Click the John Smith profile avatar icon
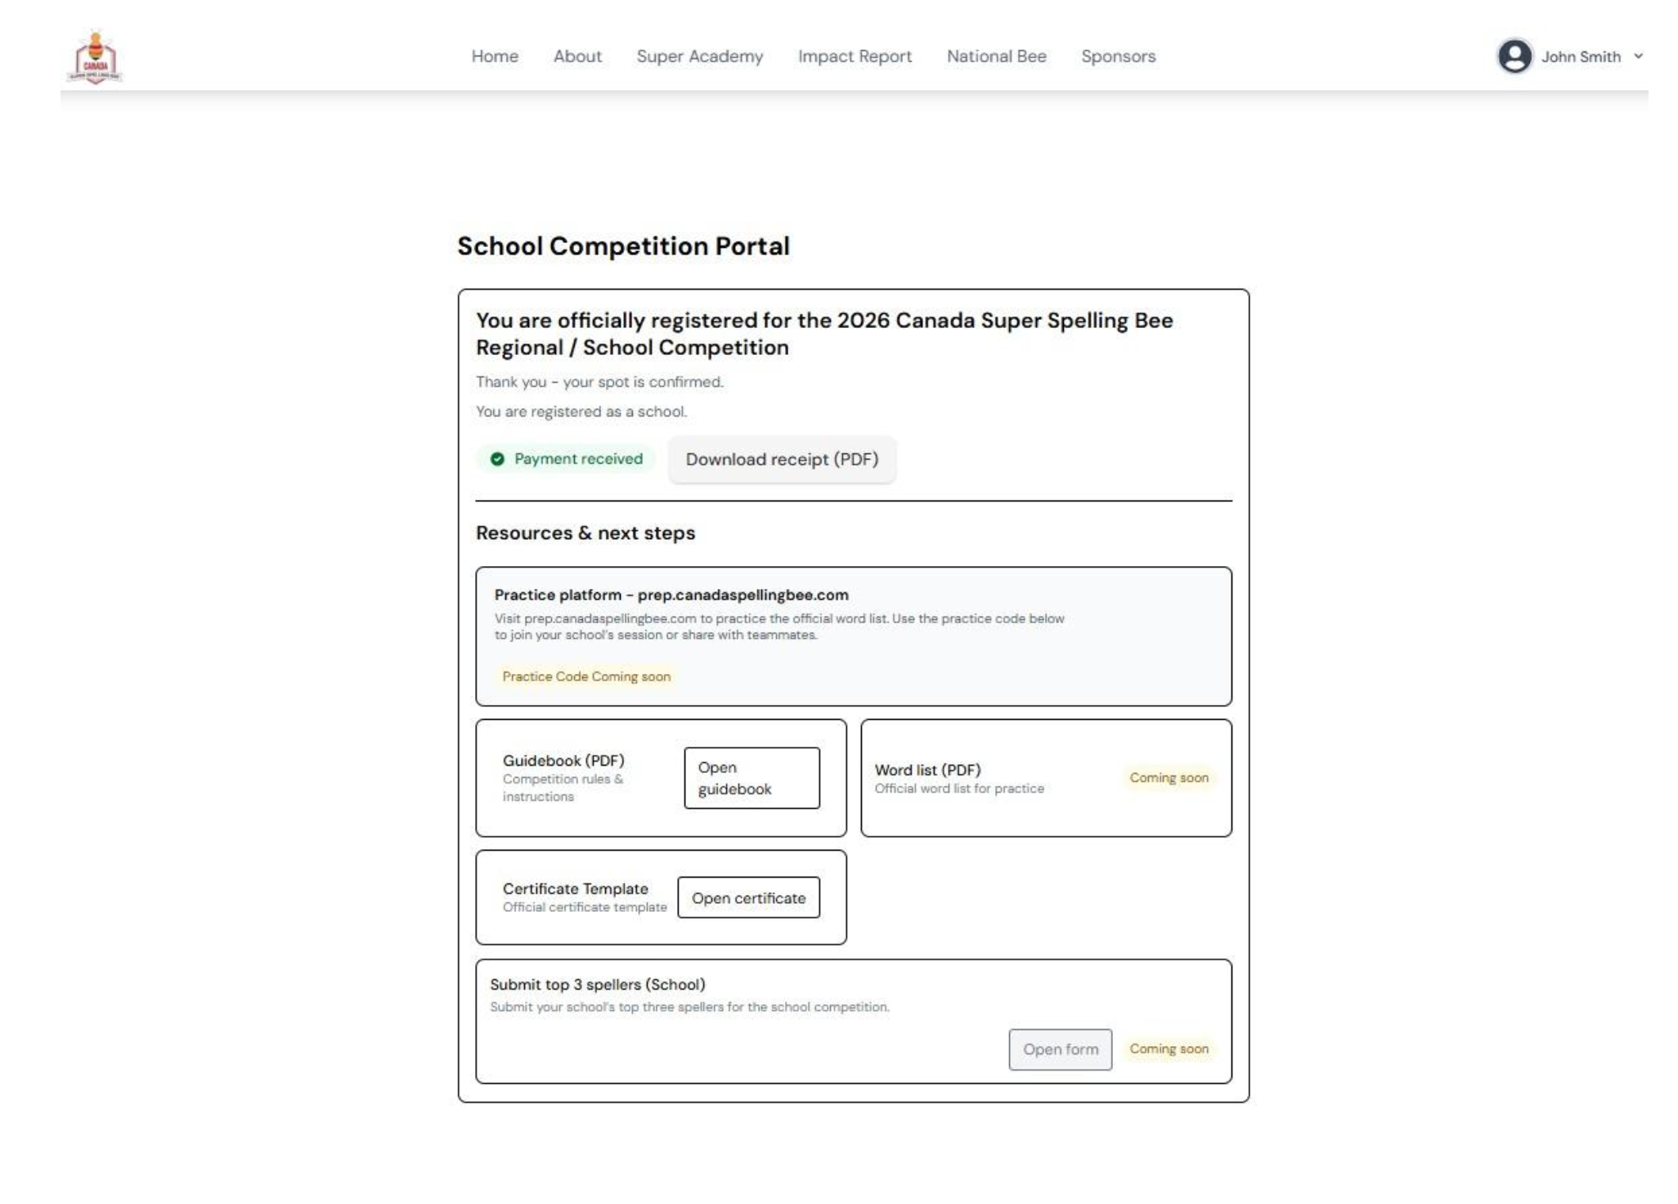The image size is (1678, 1204). pos(1517,57)
